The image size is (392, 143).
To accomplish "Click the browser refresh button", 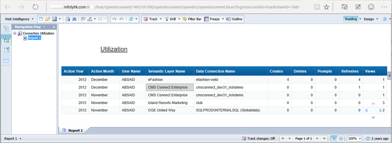I will [x=35, y=7].
